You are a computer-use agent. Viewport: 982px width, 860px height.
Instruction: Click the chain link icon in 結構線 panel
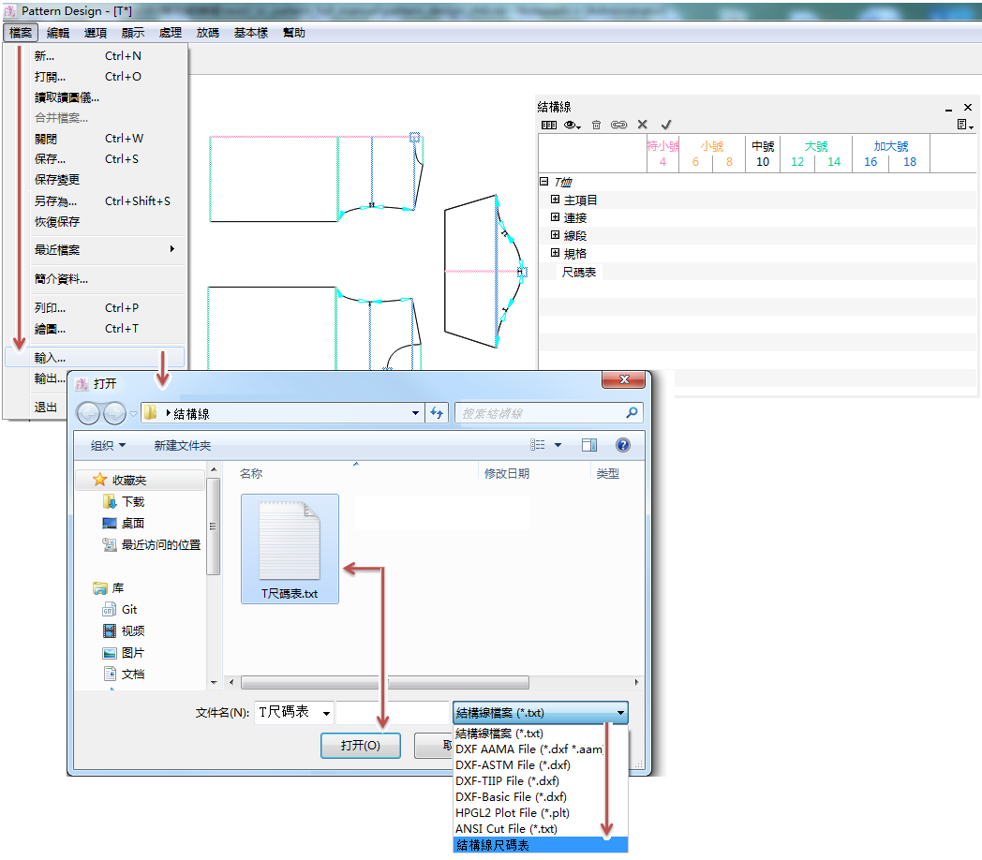[618, 125]
